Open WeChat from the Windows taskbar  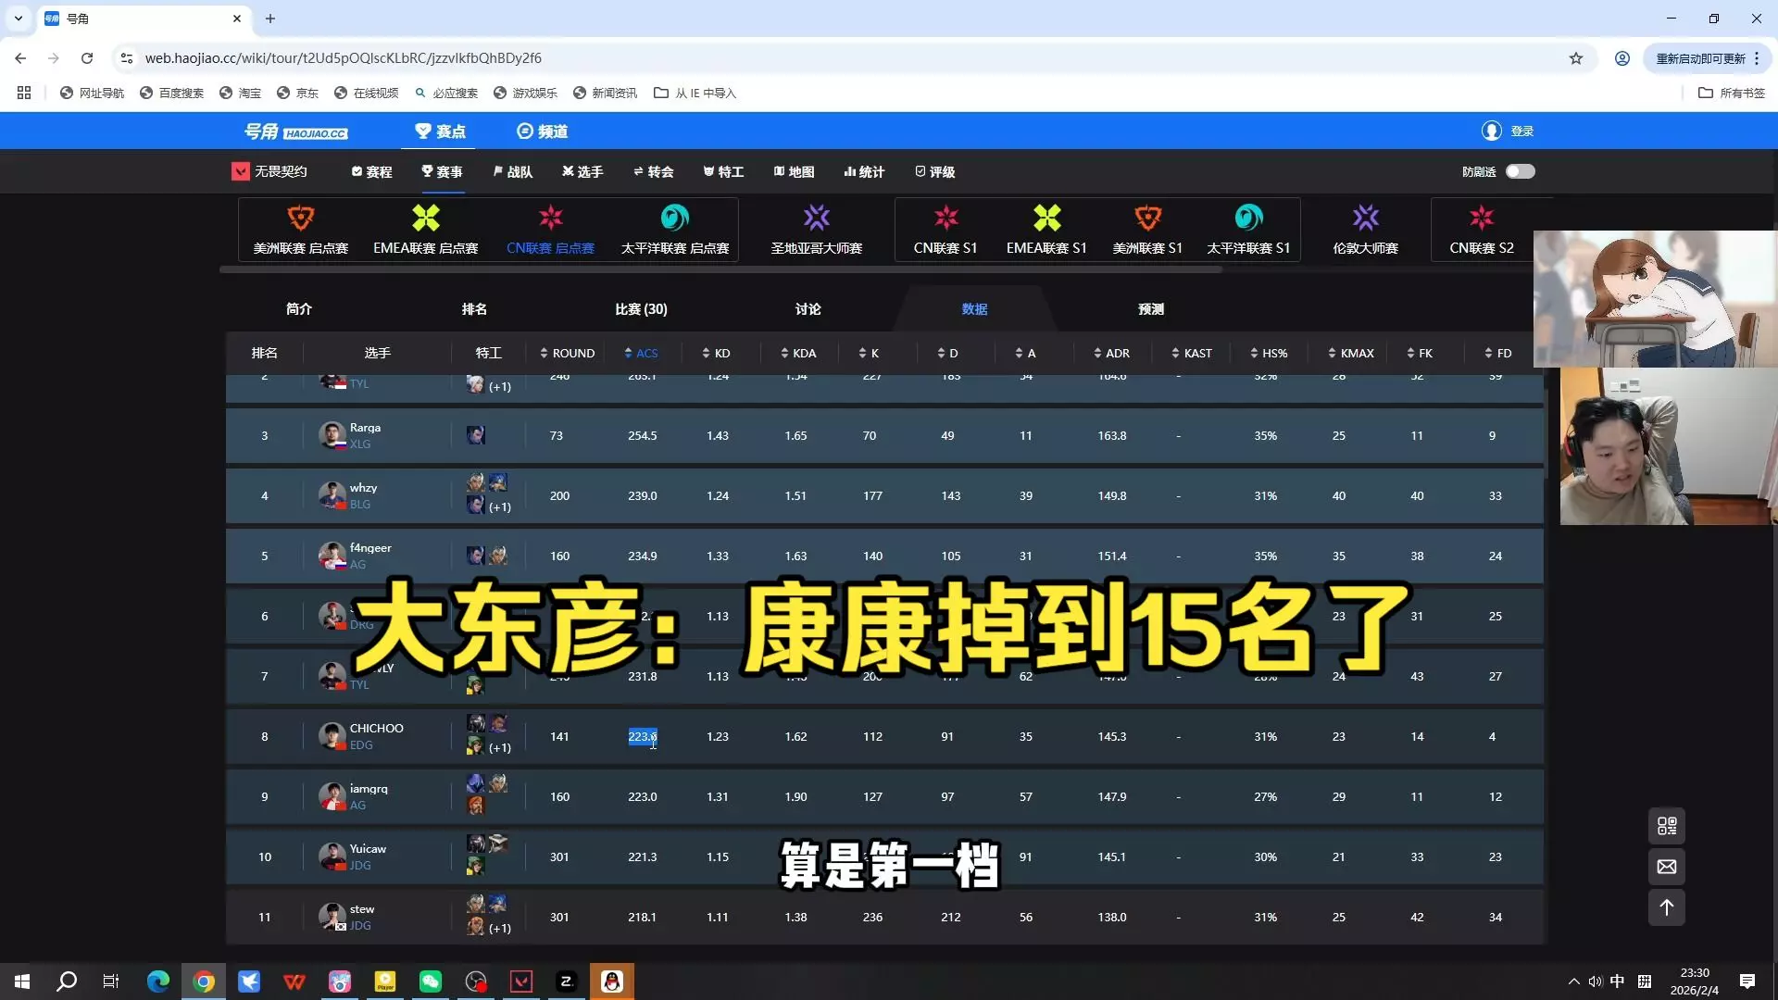[431, 981]
